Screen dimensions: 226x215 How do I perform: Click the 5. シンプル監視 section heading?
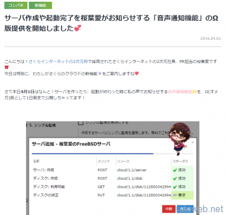click(42, 125)
